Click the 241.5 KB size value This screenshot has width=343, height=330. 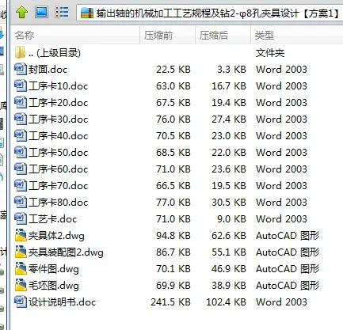(170, 302)
